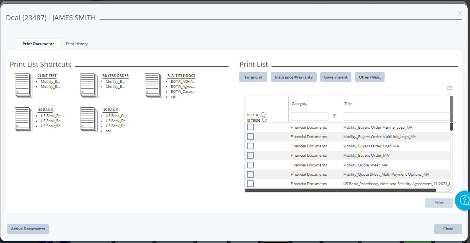Screen dimensions: 470x243
Task: Click the Close button
Action: (x=448, y=229)
